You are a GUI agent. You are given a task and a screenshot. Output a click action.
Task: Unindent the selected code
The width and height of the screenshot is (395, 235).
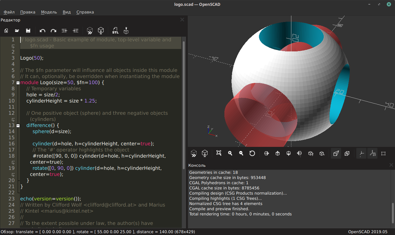65,31
